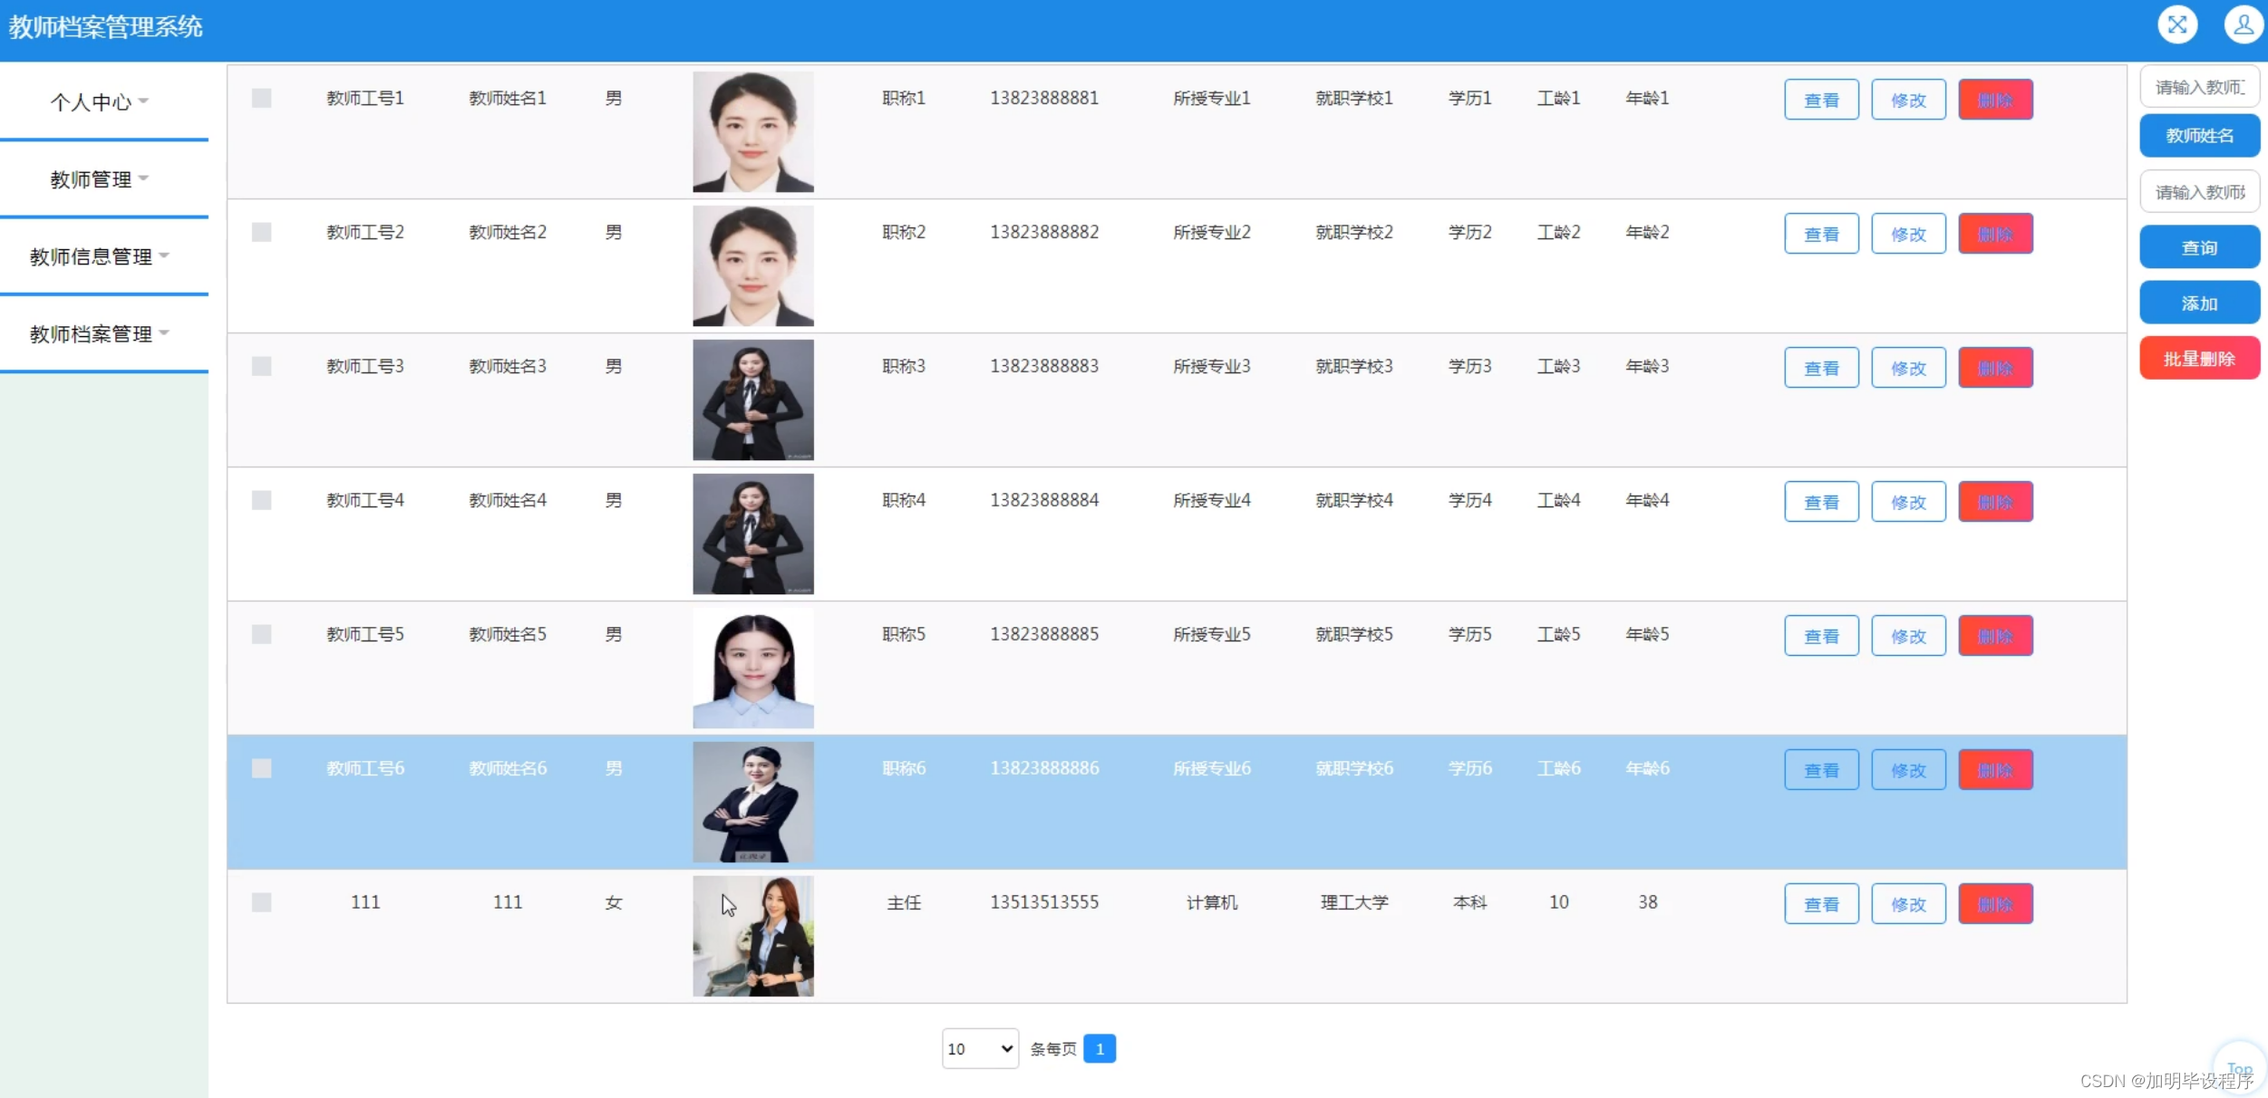This screenshot has width=2268, height=1098.
Task: Check the box for teacher 111
Action: (x=261, y=902)
